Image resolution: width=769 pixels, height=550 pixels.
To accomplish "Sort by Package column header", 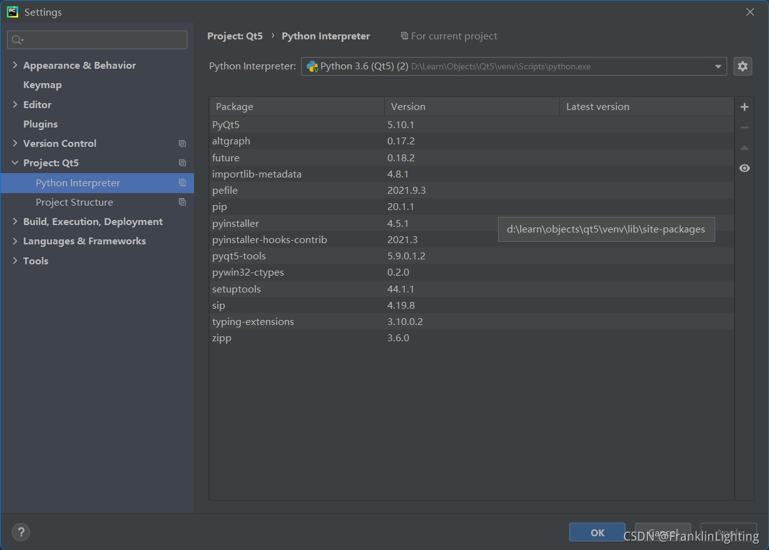I will click(x=297, y=107).
